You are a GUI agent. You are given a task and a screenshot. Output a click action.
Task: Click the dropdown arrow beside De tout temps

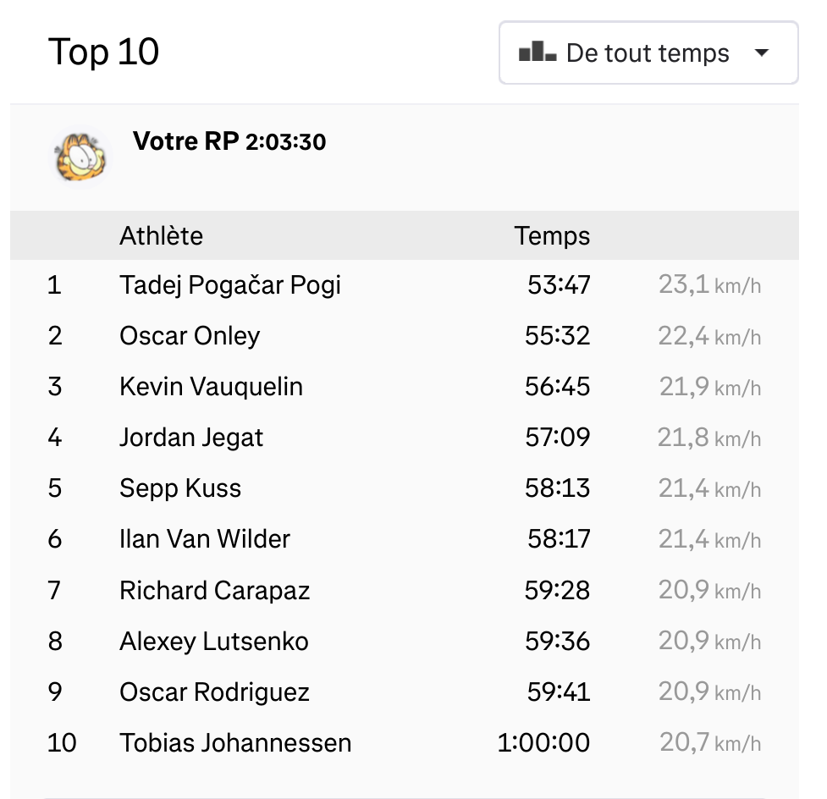coord(761,52)
